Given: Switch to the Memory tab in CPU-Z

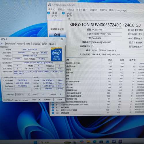Looking at the screenshot, I should (20, 44).
